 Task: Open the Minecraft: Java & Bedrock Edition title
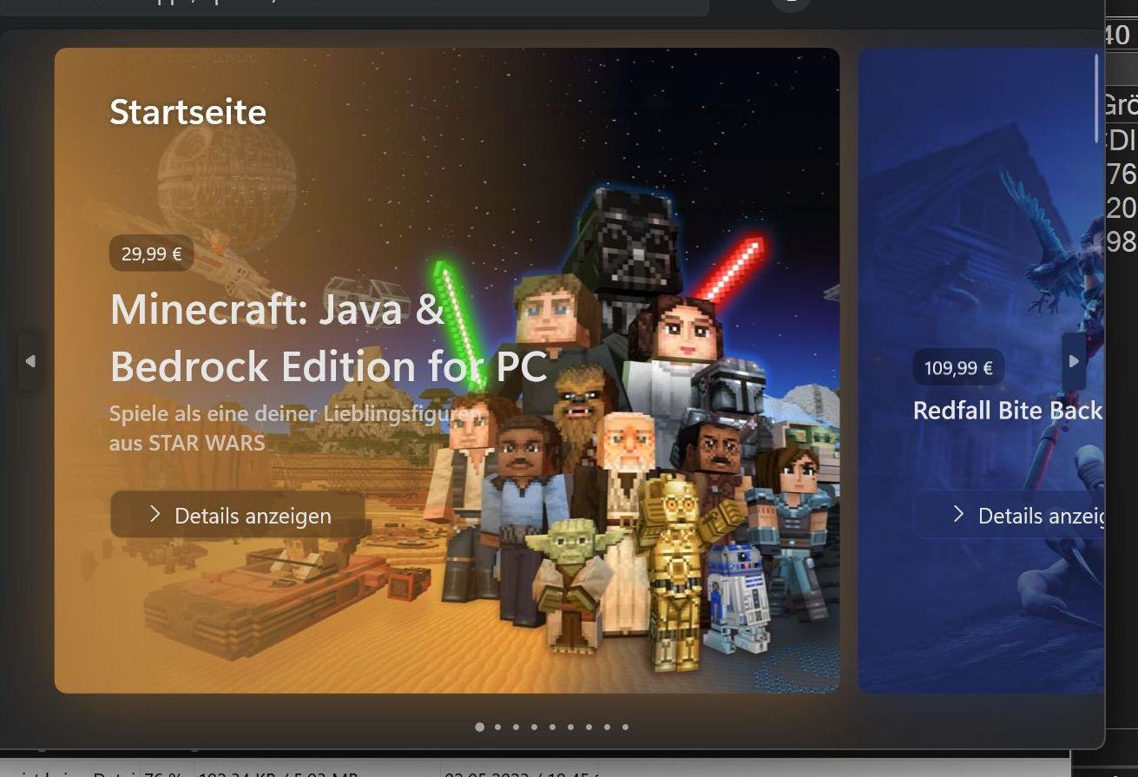pyautogui.click(x=329, y=337)
